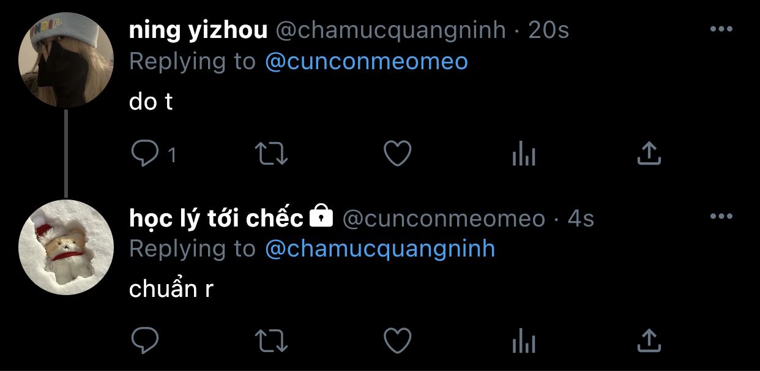View analytics for ning yizhou's tweet

523,155
